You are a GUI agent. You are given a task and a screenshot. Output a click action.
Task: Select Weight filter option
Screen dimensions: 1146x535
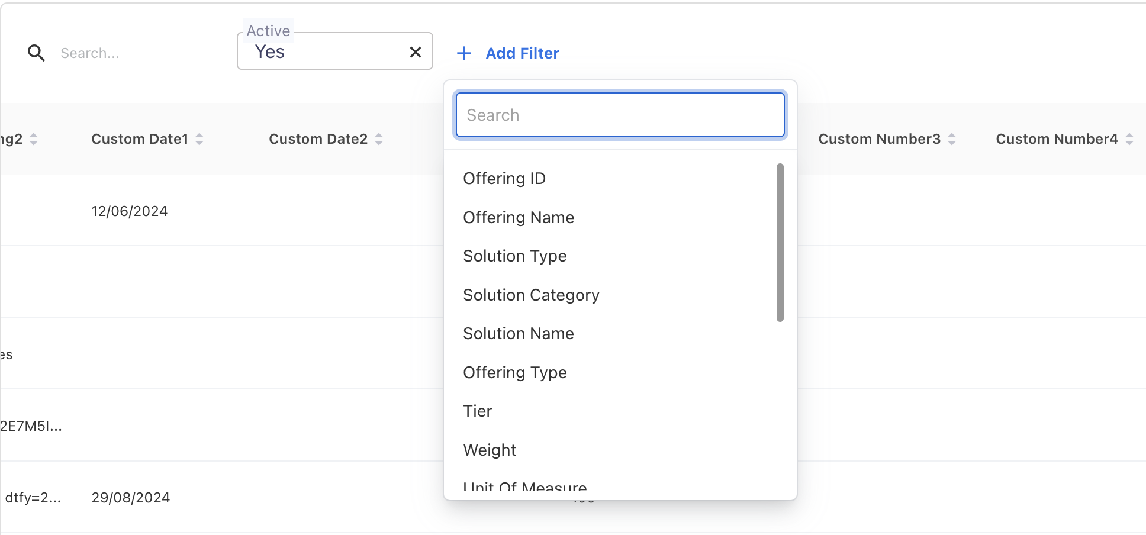490,450
